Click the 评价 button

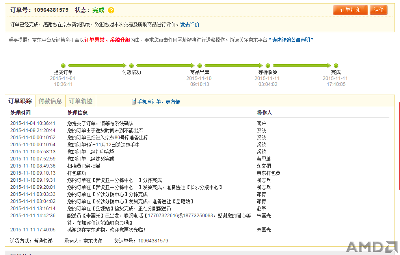(x=379, y=10)
